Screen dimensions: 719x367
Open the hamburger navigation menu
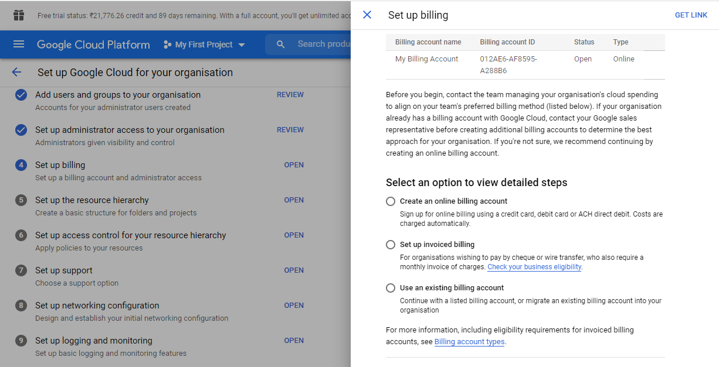tap(19, 44)
